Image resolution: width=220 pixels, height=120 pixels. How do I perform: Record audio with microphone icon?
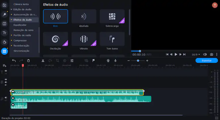pos(115,60)
